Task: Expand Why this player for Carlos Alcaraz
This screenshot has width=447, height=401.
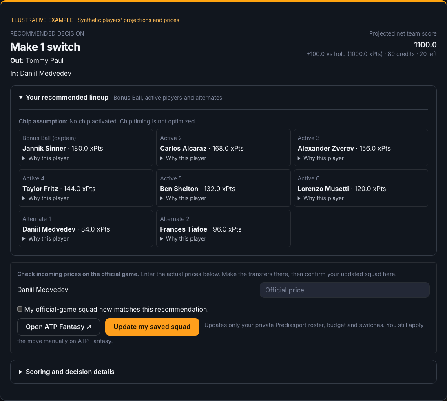Action: click(x=183, y=158)
